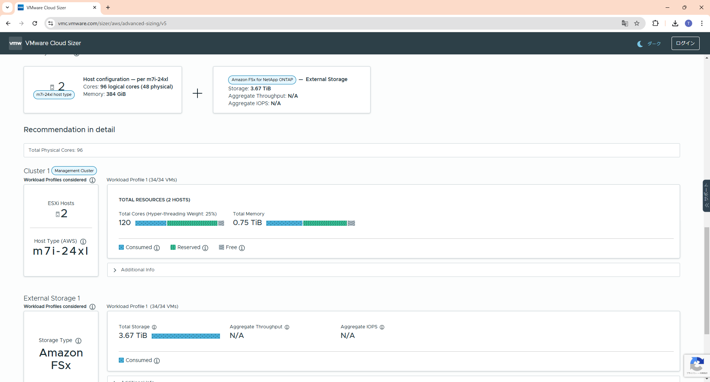The image size is (710, 382).
Task: Open the browser extensions menu
Action: (x=655, y=23)
